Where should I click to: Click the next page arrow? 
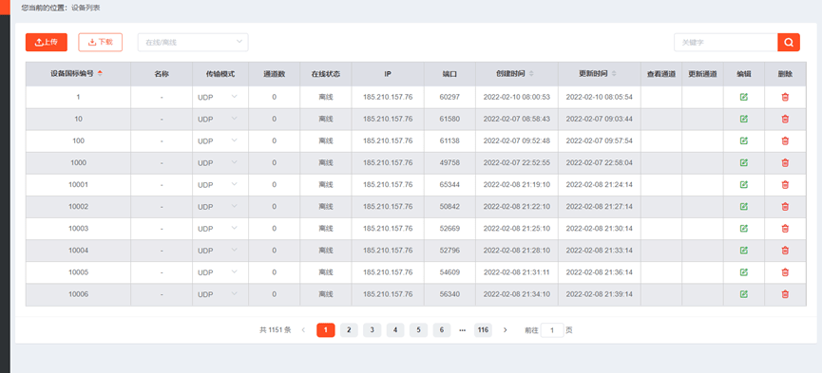[505, 330]
